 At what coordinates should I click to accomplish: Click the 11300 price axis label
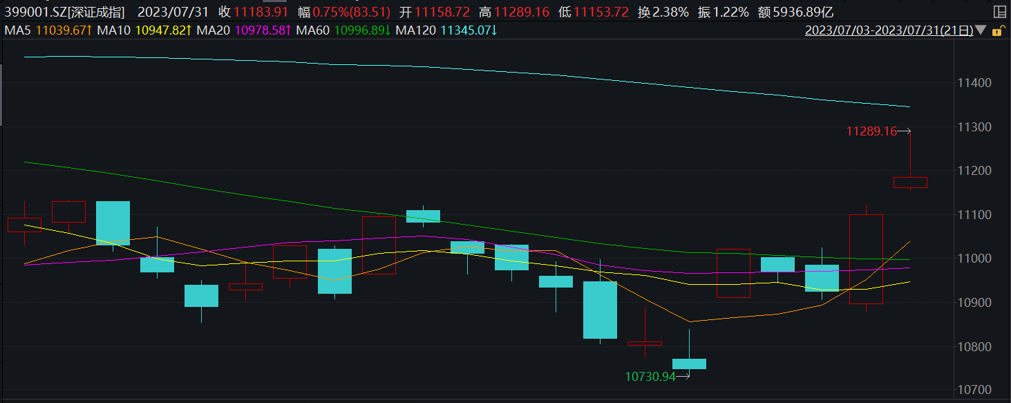click(976, 127)
